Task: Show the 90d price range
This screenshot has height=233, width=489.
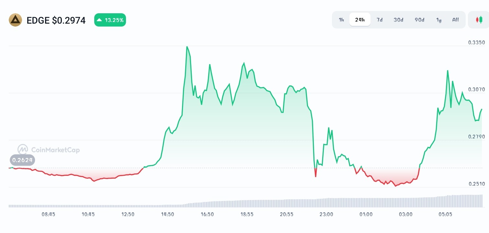Action: 419,20
